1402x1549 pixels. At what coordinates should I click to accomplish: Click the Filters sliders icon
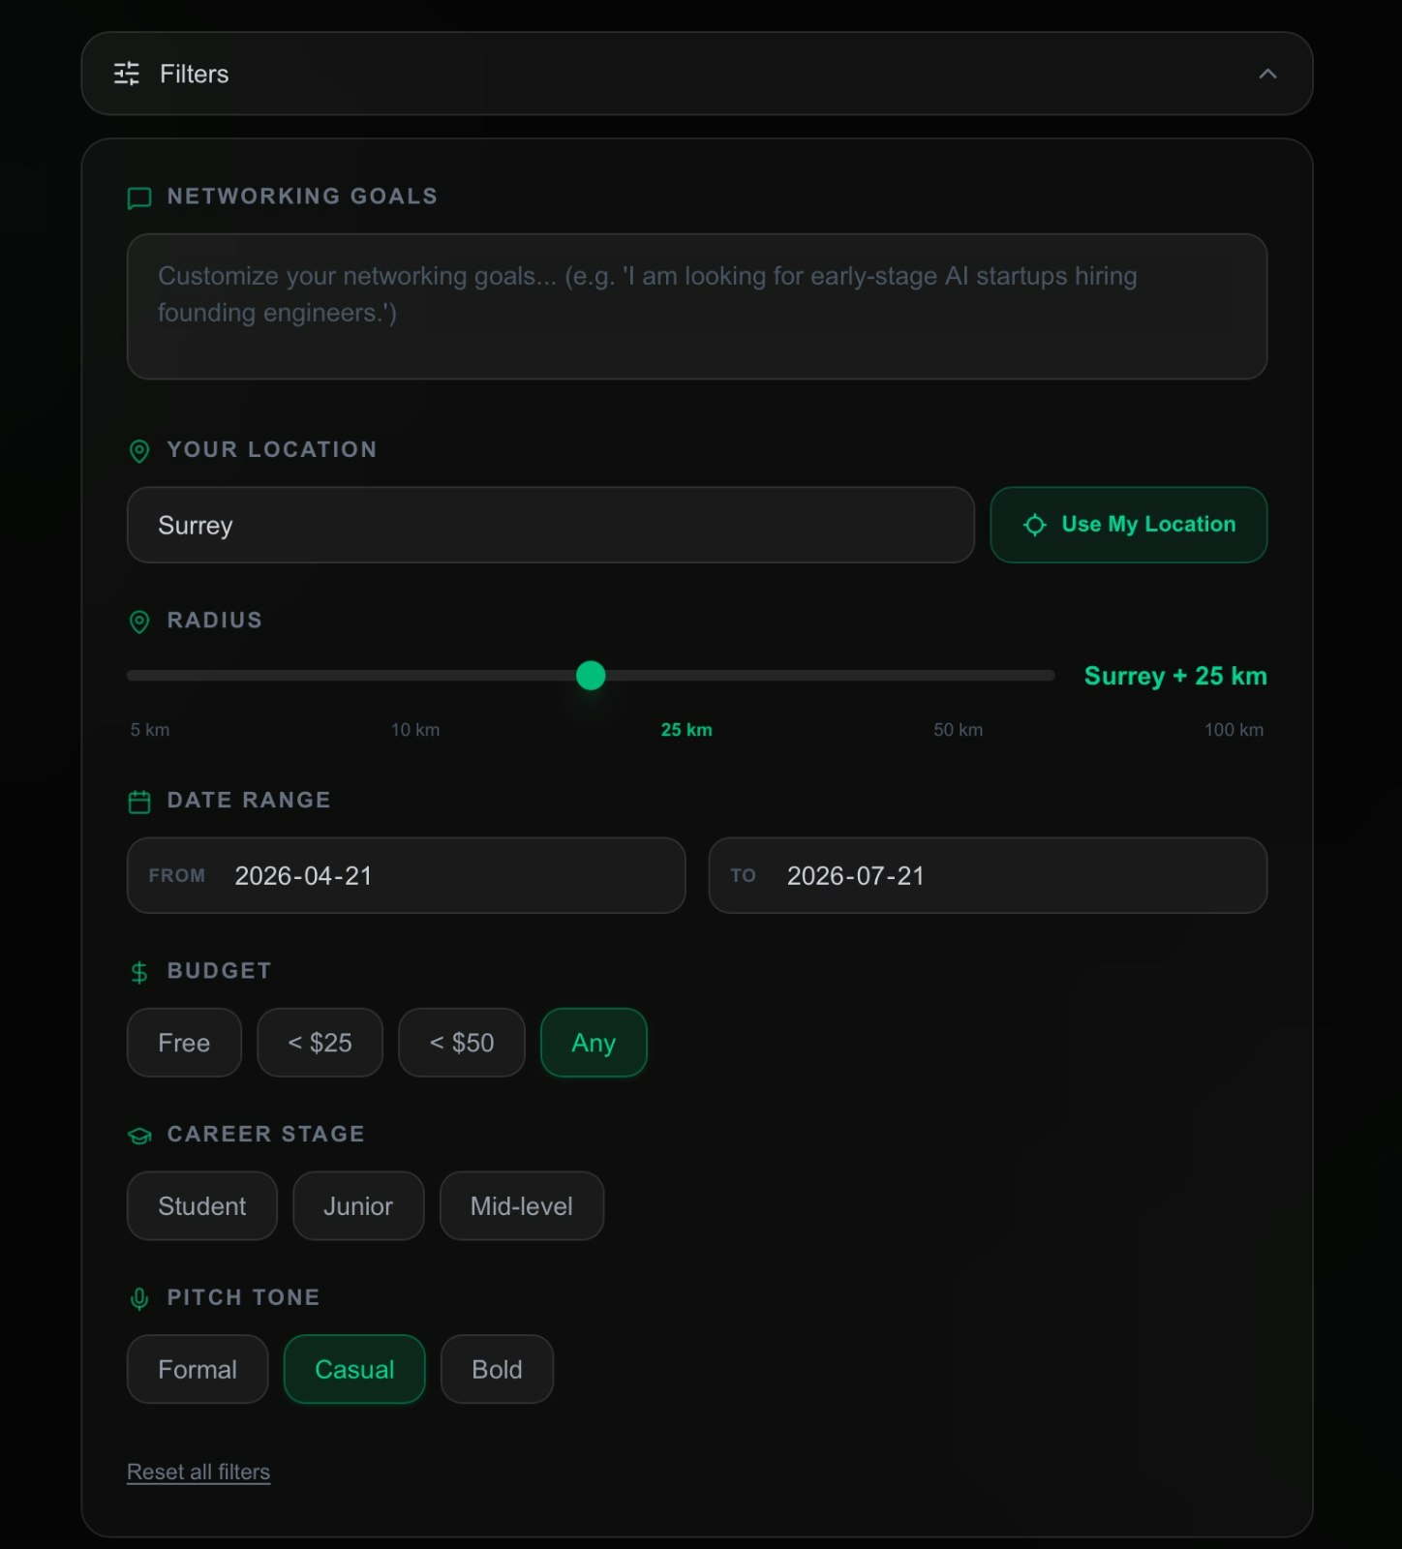tap(127, 74)
